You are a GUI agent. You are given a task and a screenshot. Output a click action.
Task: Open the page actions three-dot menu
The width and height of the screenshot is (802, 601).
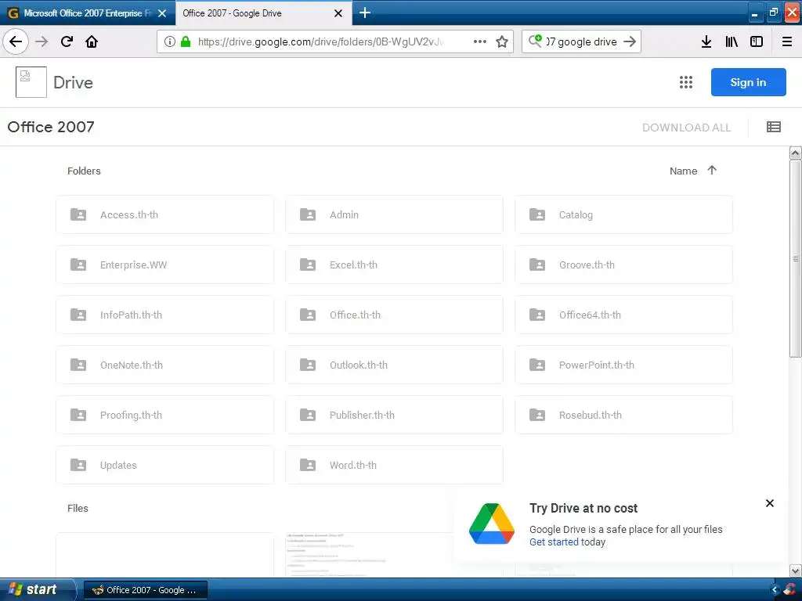[x=480, y=41]
